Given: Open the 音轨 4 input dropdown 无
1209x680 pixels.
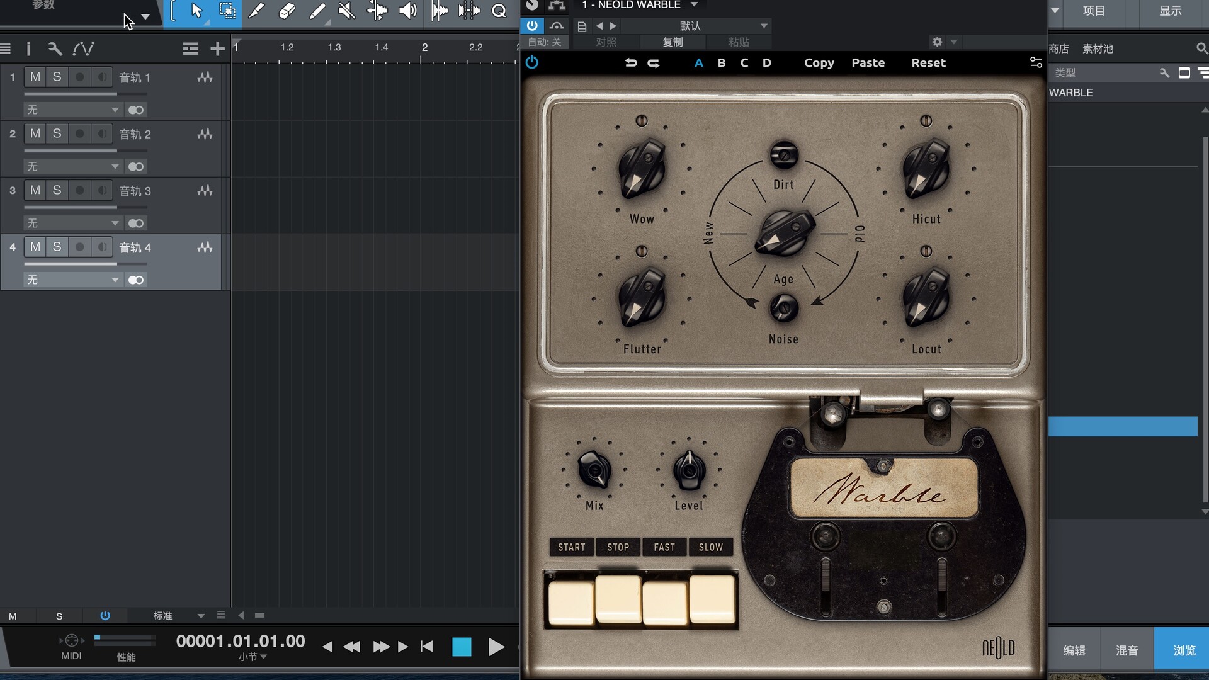Looking at the screenshot, I should click(72, 280).
